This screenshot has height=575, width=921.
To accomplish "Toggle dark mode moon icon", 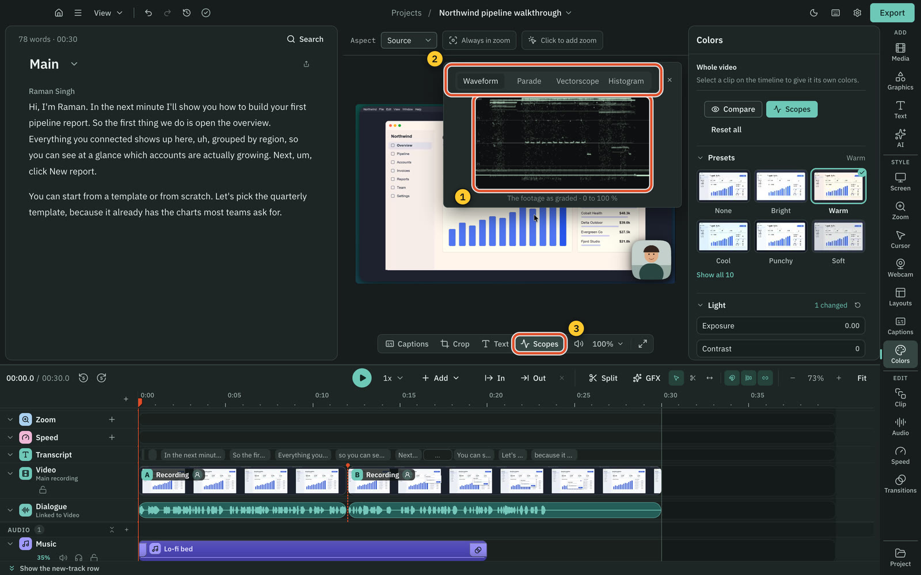I will 814,13.
